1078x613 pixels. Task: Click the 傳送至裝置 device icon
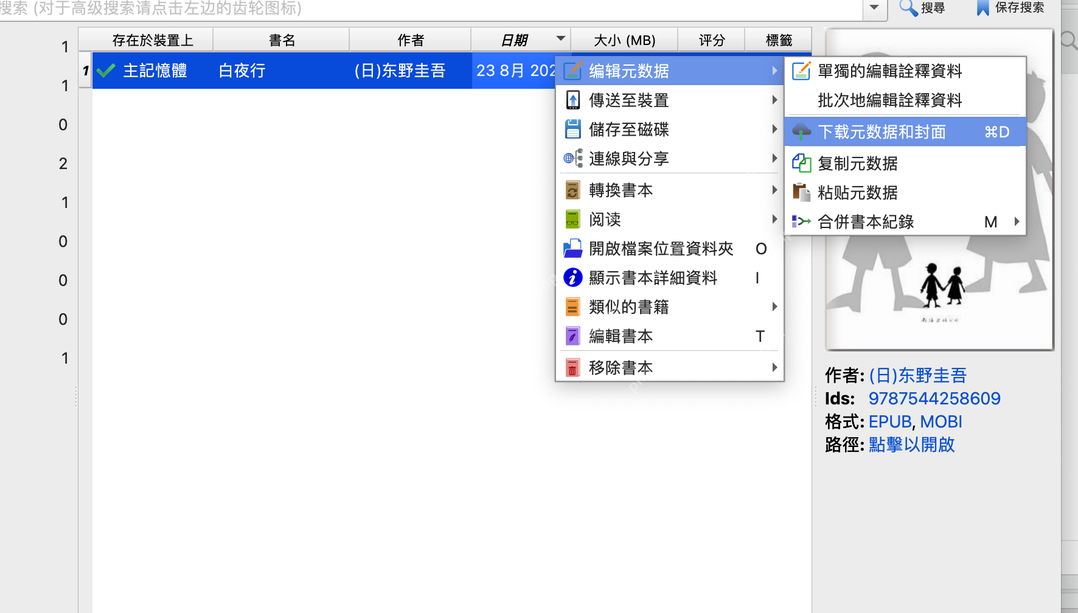click(572, 100)
